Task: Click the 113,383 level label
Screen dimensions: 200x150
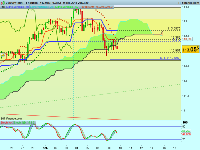Action: [175, 37]
